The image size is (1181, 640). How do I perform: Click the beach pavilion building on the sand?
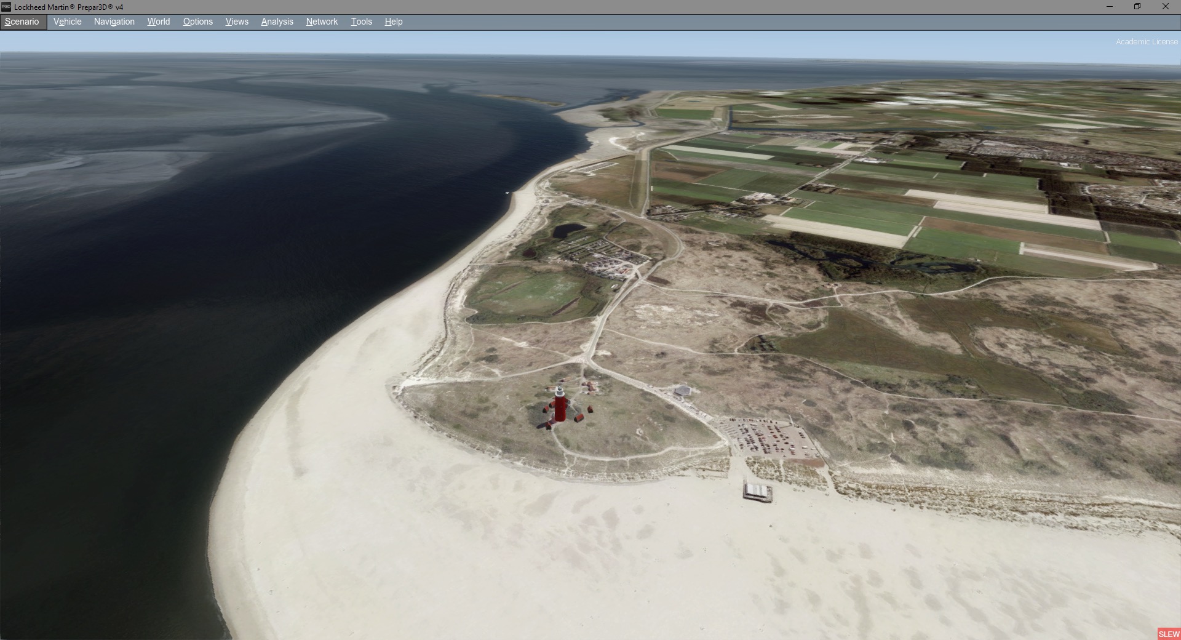(757, 491)
